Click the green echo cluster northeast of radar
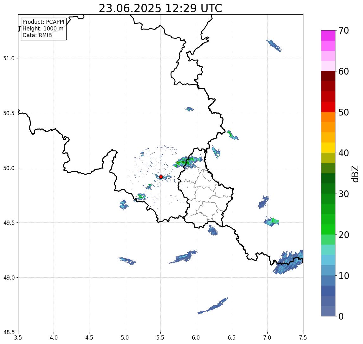363x344 pixels. point(187,162)
